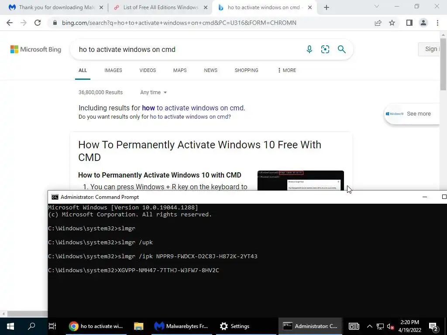Screen dimensions: 447x335
Task: Open Task View on taskbar
Action: 52,326
